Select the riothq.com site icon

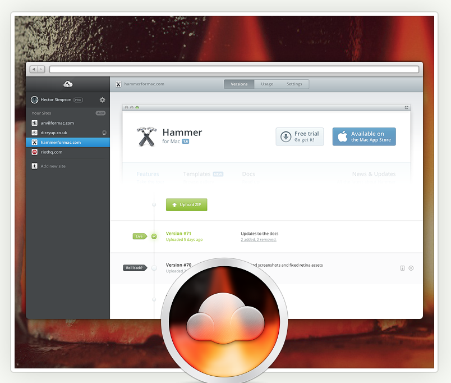(x=34, y=152)
